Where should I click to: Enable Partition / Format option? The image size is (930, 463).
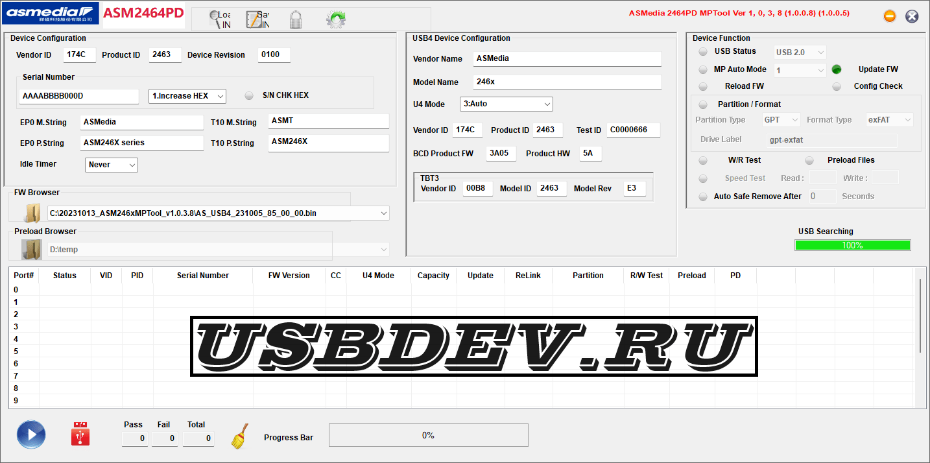point(703,104)
